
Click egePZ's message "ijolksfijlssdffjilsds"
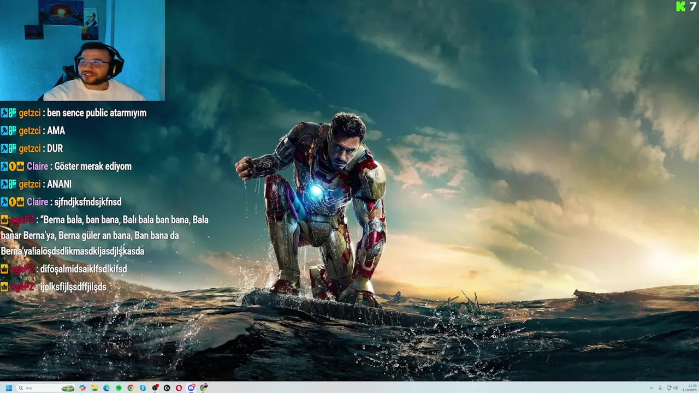point(73,287)
